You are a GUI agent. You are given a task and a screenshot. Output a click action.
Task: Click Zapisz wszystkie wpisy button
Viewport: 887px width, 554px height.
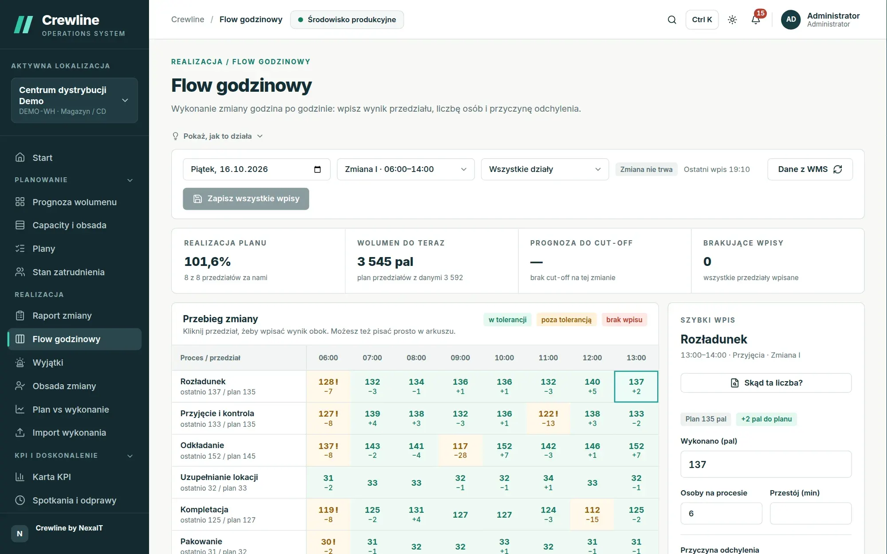246,199
